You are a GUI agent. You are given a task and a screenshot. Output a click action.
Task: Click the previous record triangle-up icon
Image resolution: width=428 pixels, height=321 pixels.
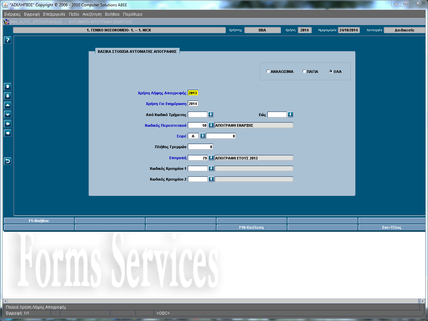(x=8, y=105)
